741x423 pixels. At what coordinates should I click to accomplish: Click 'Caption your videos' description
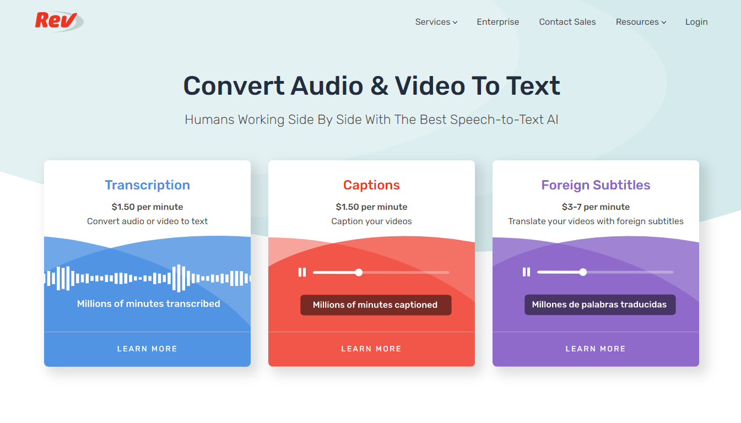click(x=371, y=221)
